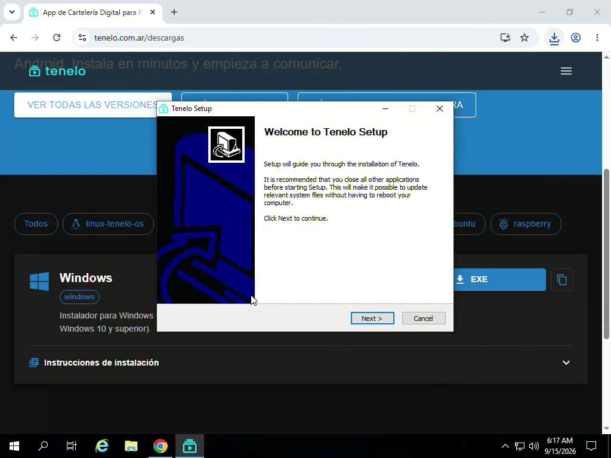The image size is (611, 458).
Task: Reload the tenelo.com.ar page
Action: pyautogui.click(x=57, y=38)
